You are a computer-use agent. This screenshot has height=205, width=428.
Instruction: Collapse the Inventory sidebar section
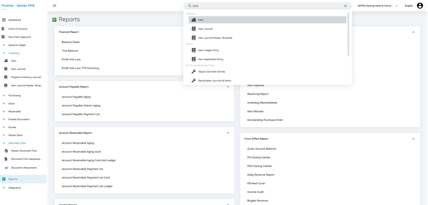pyautogui.click(x=4, y=53)
